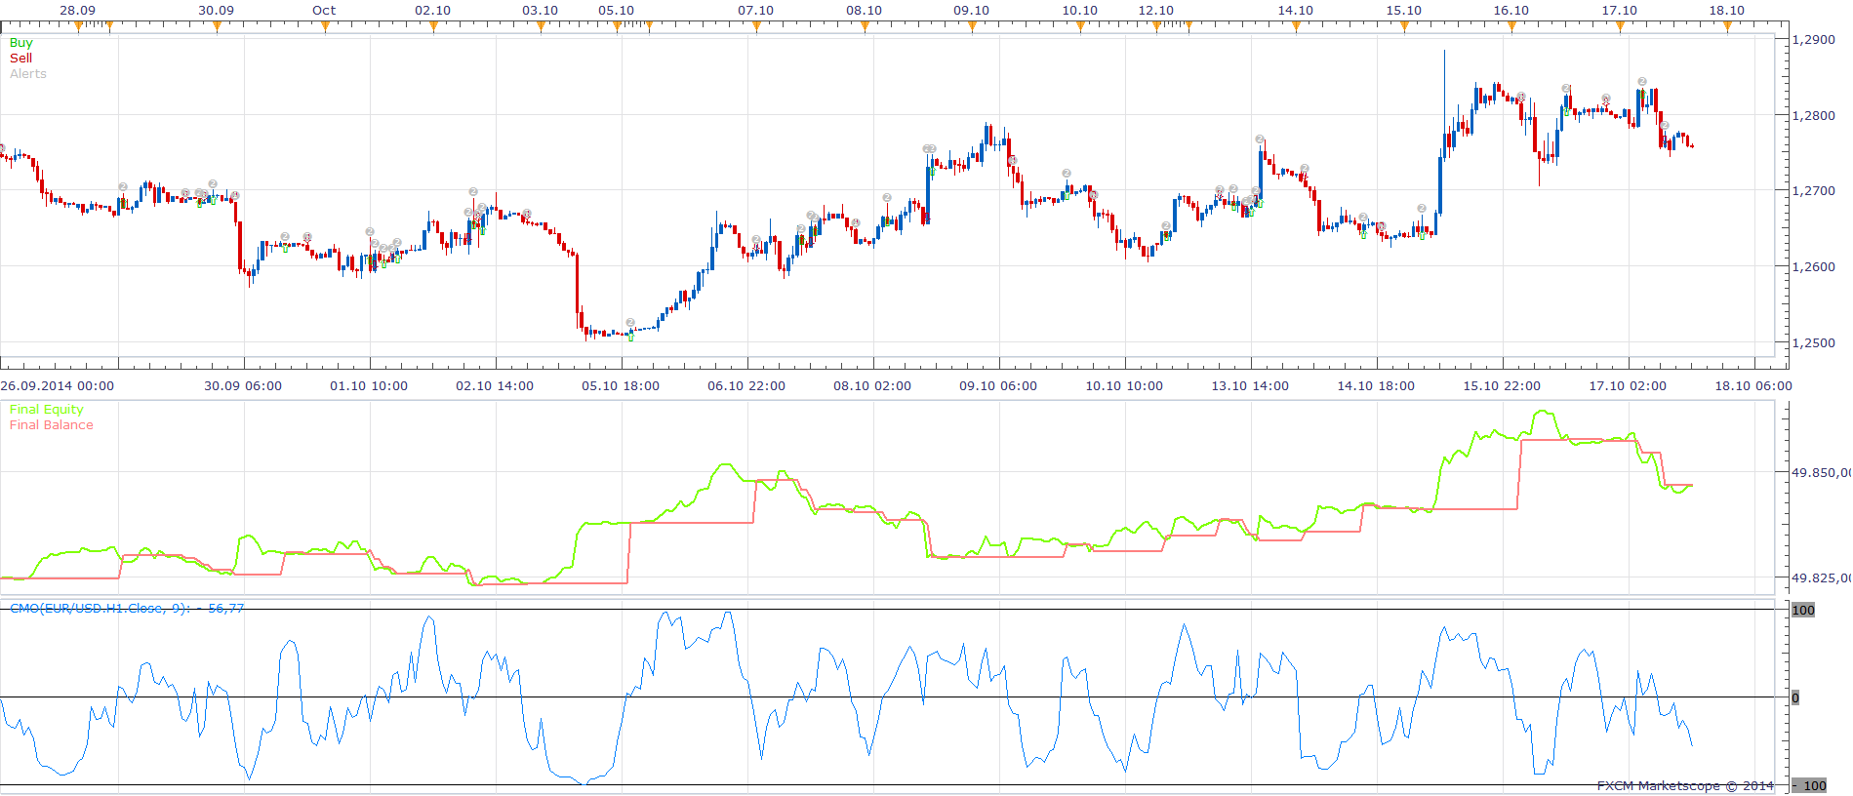This screenshot has height=796, width=1853.
Task: Click the 05.10 18:00 time axis label
Action: click(x=621, y=386)
